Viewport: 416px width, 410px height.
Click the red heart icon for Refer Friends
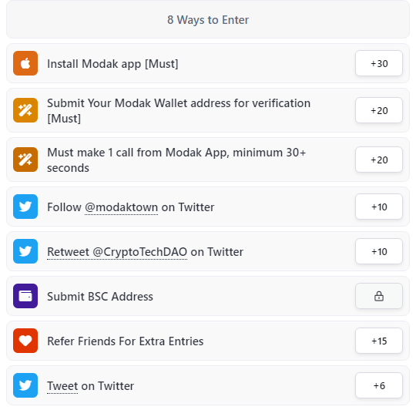(x=25, y=341)
